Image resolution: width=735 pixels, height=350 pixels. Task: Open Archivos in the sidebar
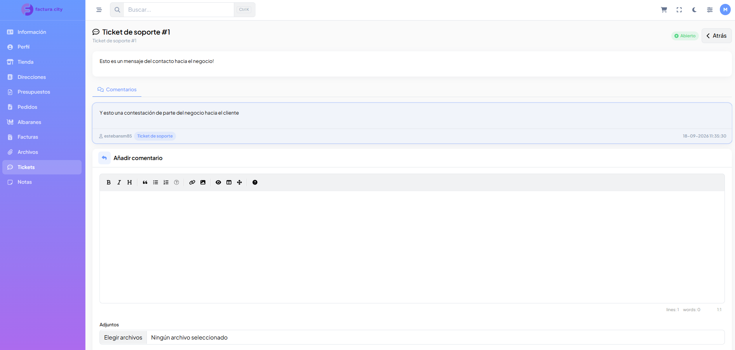coord(42,152)
